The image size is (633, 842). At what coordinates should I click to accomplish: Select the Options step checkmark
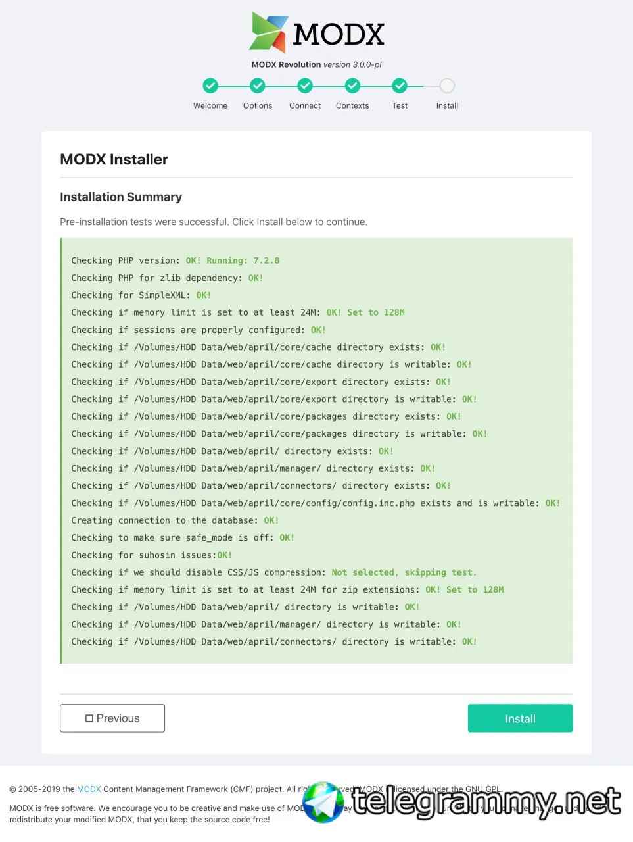pyautogui.click(x=258, y=86)
